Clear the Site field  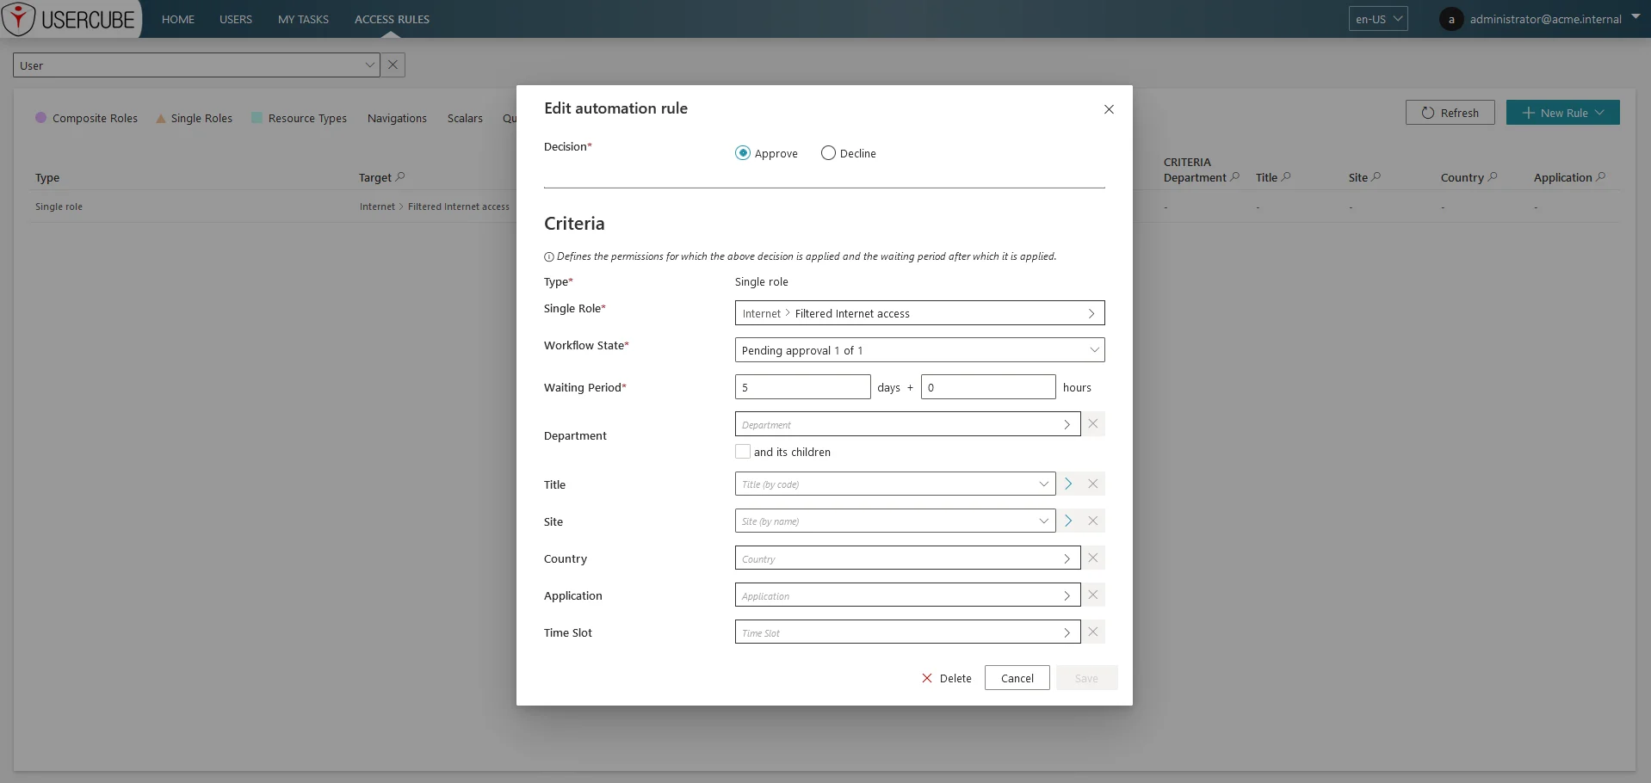point(1093,521)
